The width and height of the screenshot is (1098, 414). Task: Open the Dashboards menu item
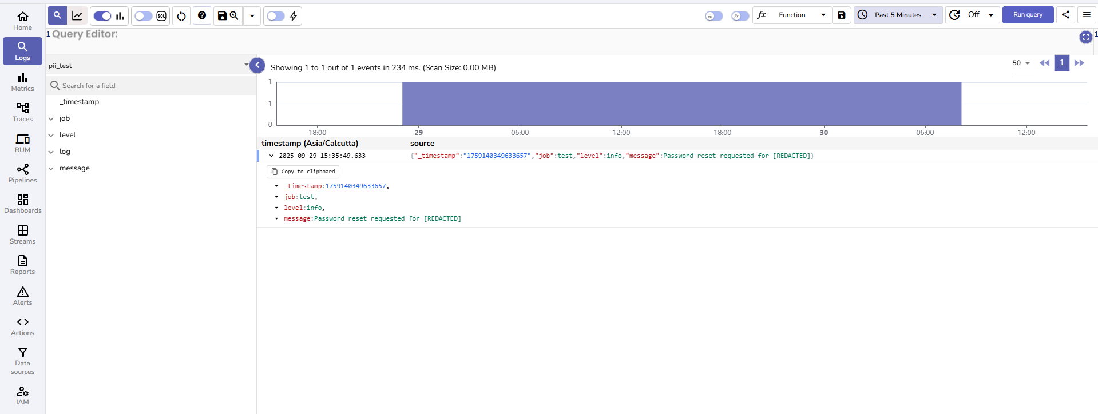point(22,204)
